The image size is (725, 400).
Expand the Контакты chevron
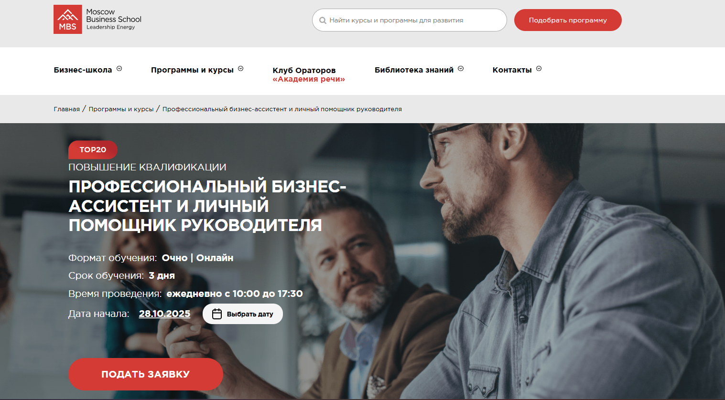coord(539,69)
